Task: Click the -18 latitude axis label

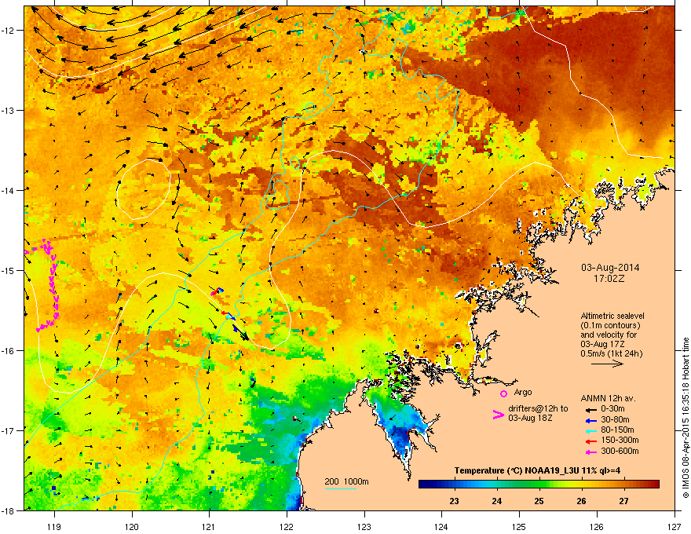Action: 9,510
